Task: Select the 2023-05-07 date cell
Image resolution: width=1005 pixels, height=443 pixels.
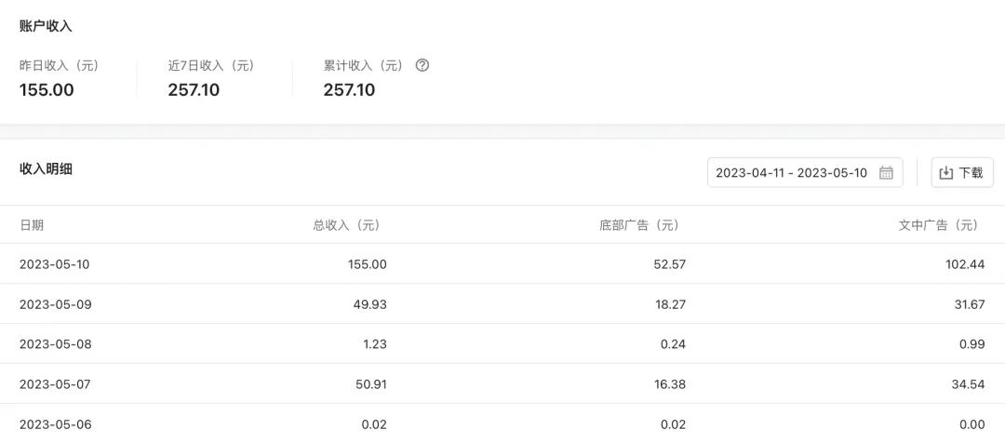Action: point(55,384)
